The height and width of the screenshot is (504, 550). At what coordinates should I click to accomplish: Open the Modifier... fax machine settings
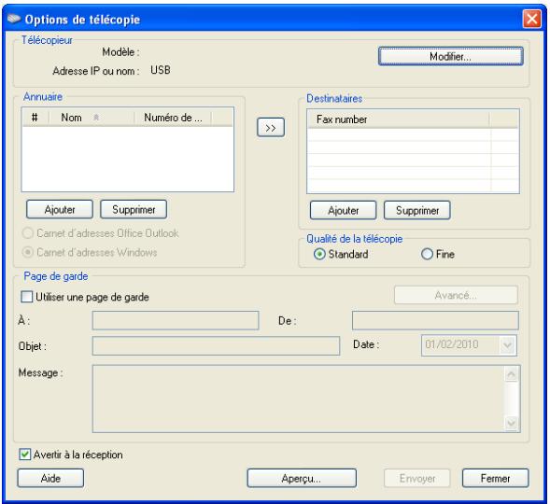pyautogui.click(x=451, y=56)
